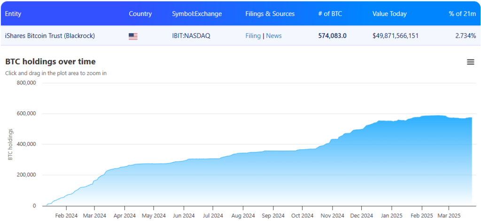
Task: Click the $49,871,566,151 value
Action: coord(396,36)
